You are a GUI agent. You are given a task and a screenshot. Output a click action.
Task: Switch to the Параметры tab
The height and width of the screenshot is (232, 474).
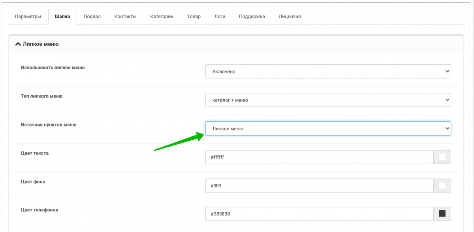pos(28,17)
